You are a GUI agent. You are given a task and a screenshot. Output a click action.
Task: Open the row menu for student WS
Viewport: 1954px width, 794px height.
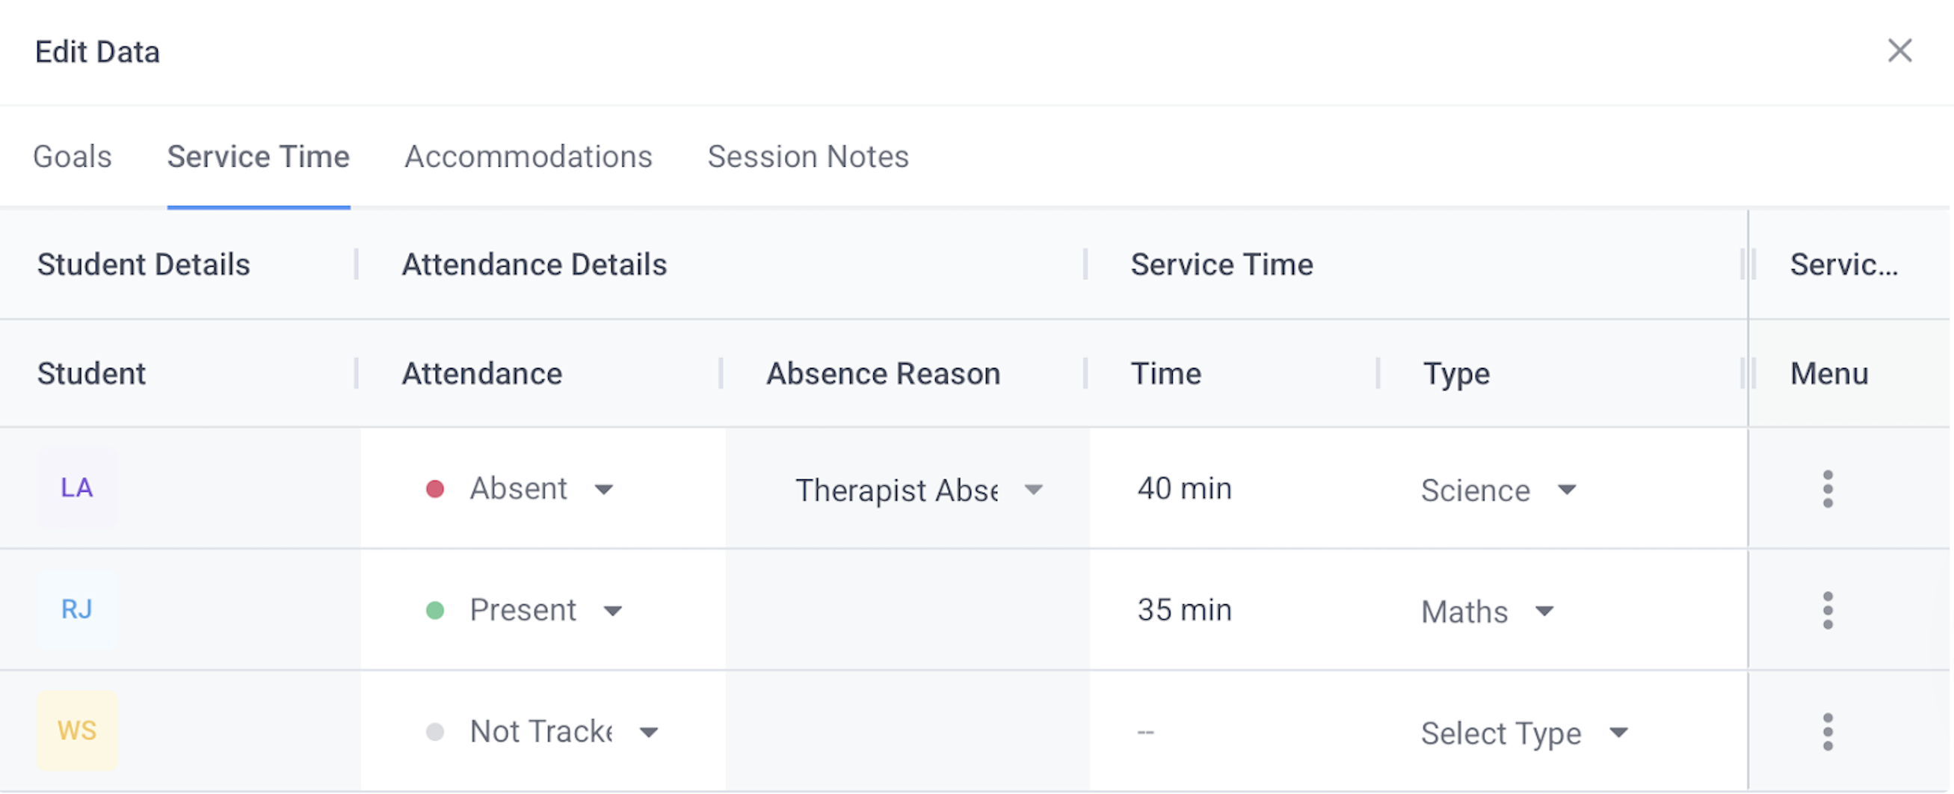1828,732
